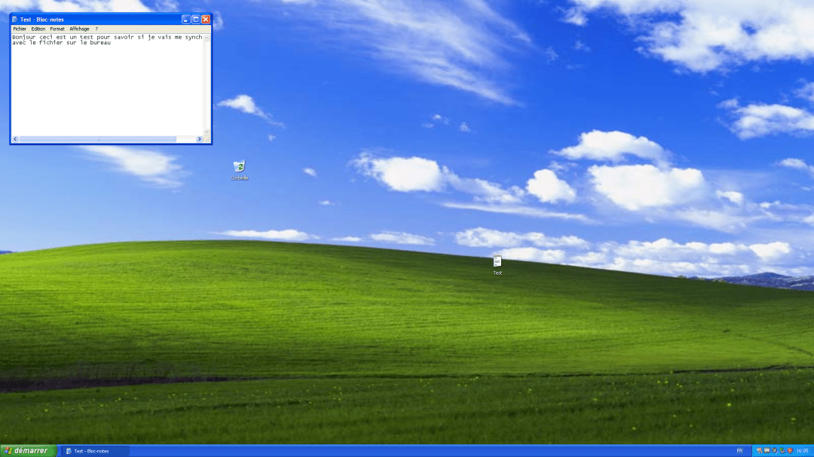This screenshot has width=814, height=457.
Task: Open the Affichage menu
Action: click(79, 29)
